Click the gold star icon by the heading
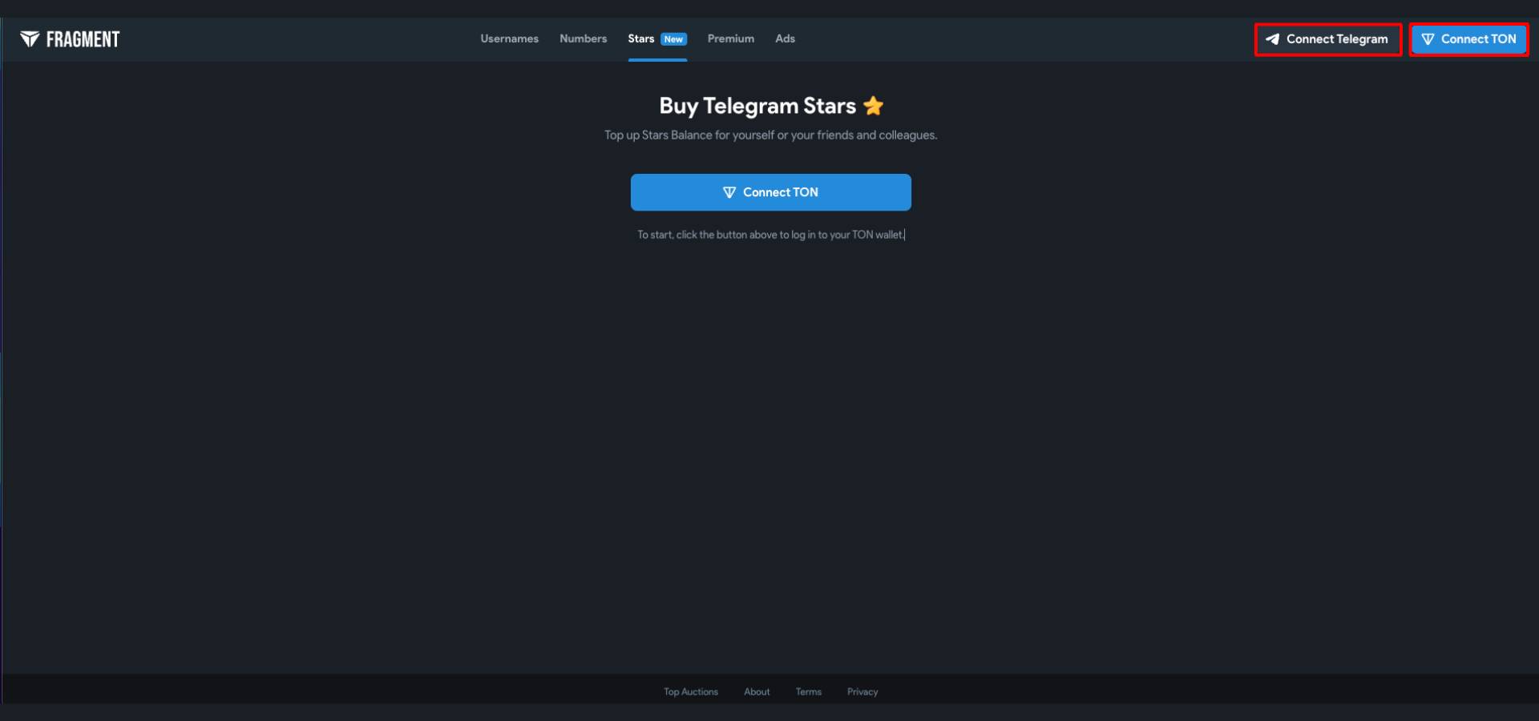The height and width of the screenshot is (721, 1539). click(x=873, y=106)
